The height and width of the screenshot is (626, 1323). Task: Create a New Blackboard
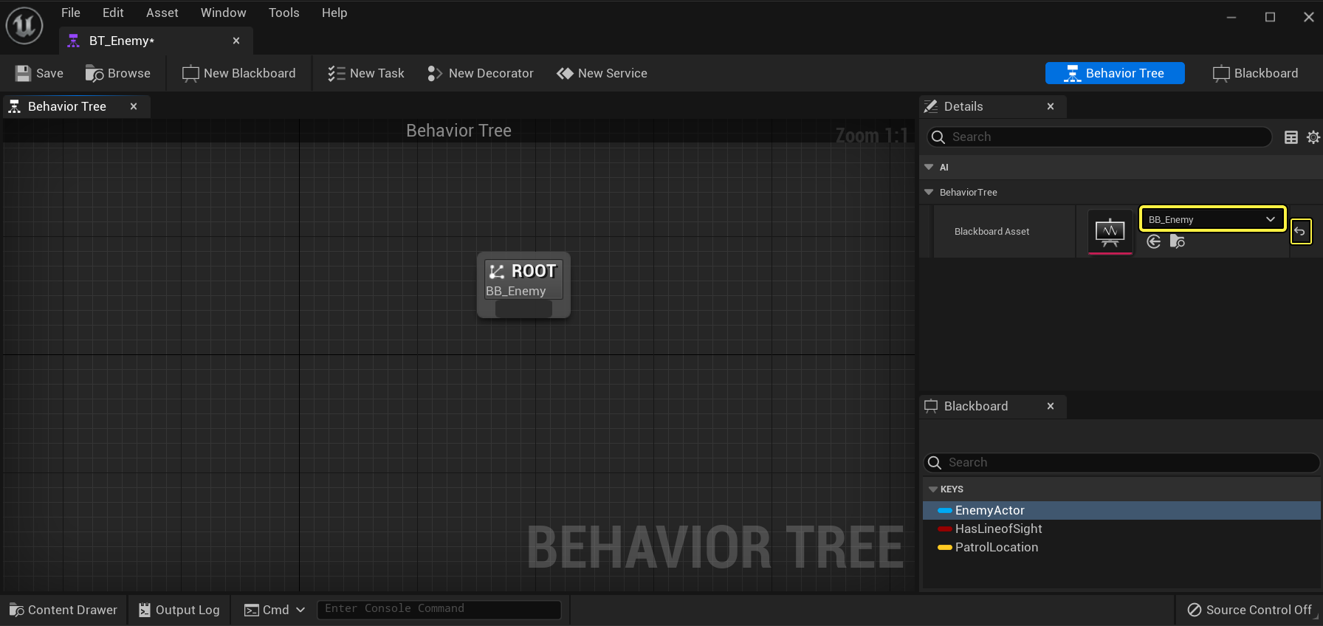tap(239, 73)
